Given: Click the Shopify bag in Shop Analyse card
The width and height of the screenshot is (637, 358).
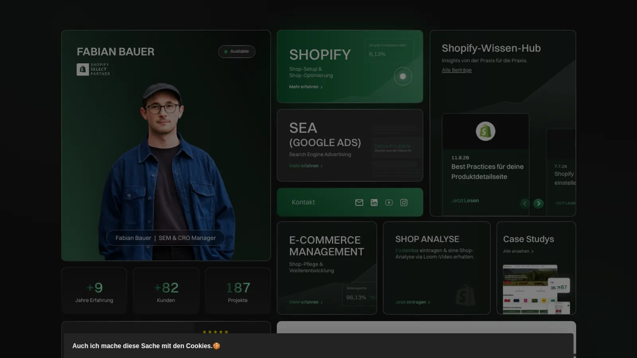Looking at the screenshot, I should (465, 295).
